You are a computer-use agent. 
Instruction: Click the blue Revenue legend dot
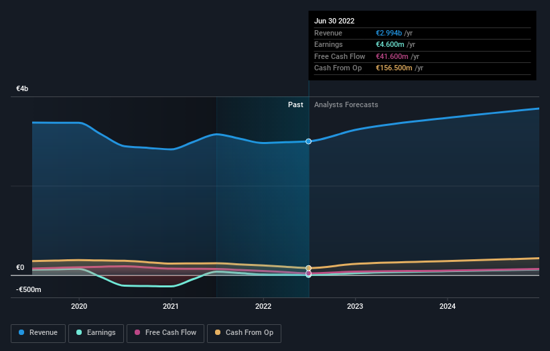[x=21, y=332]
